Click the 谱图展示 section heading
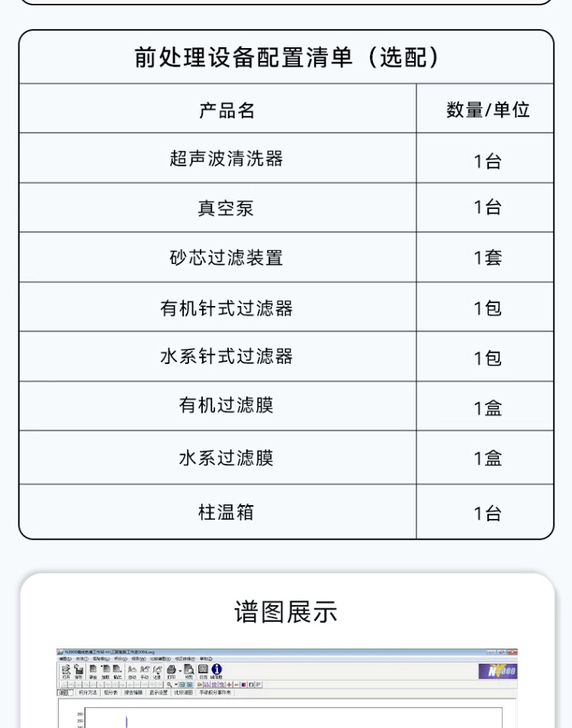 [285, 612]
